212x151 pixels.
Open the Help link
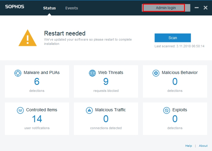coord(189,146)
